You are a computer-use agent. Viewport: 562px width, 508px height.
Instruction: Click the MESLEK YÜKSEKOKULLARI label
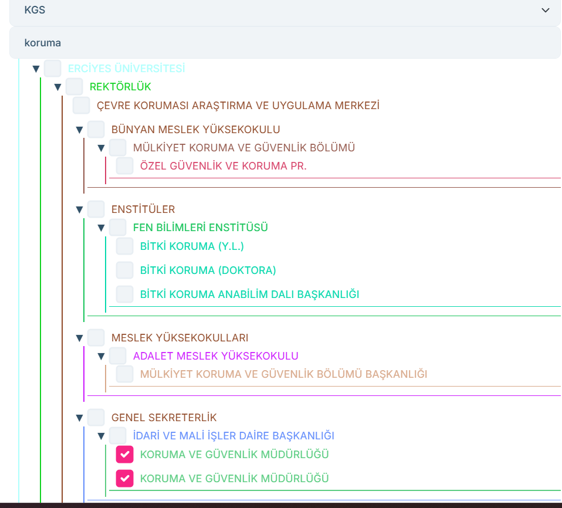coord(180,338)
